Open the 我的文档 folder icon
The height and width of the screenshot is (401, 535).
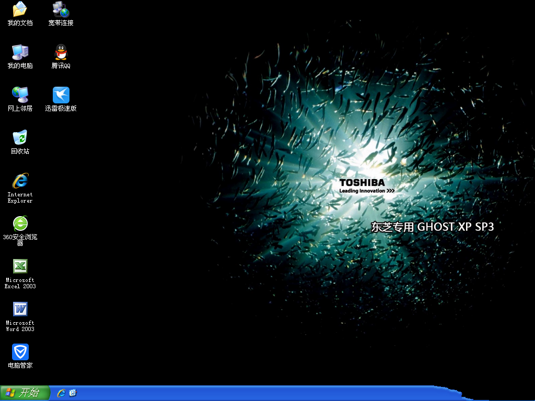[x=20, y=9]
